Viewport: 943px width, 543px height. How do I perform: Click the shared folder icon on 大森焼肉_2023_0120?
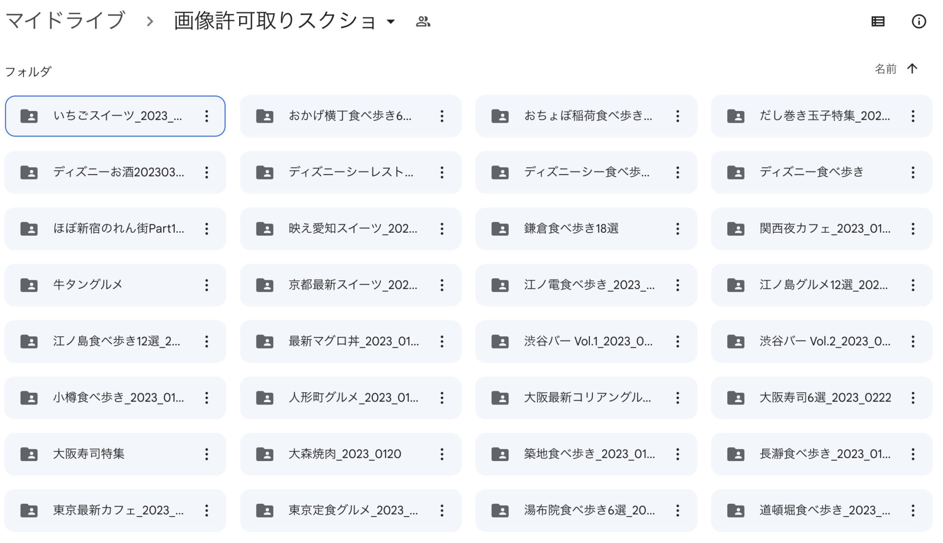pos(265,454)
